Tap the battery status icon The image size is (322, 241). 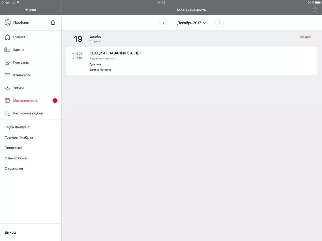tap(318, 3)
